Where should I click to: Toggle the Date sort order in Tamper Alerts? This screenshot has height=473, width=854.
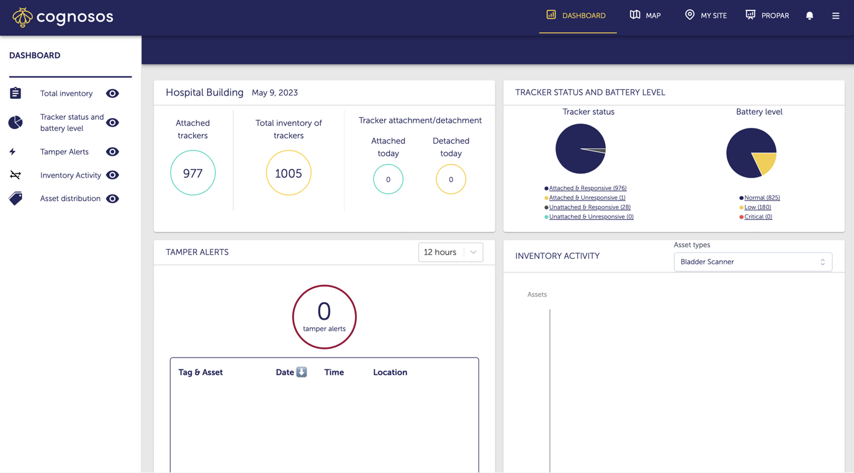point(302,372)
